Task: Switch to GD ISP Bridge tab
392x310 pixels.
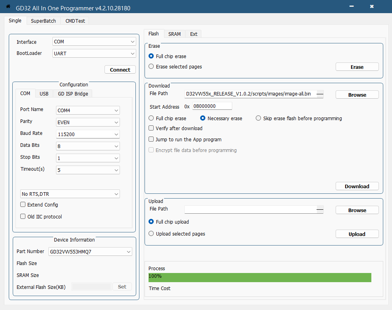Action: pos(73,94)
